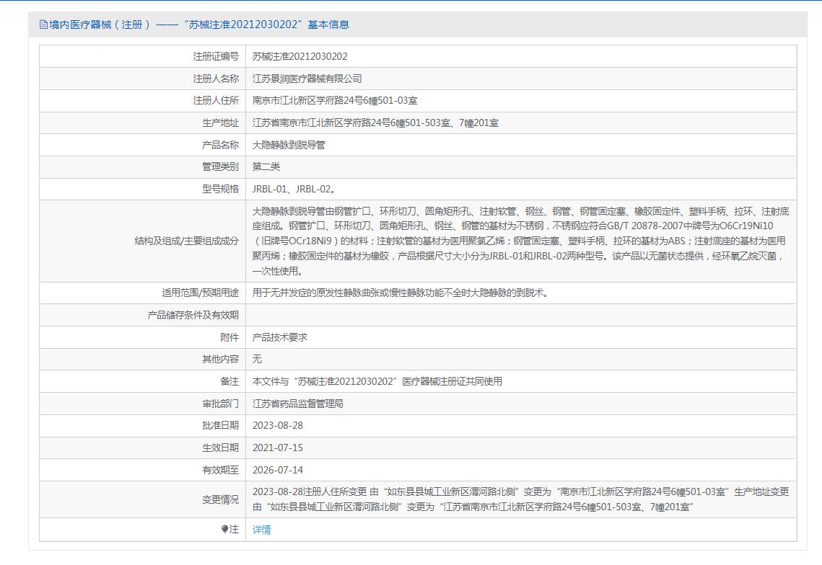Click the registrant name 江苏景润医疗器械有限公司
This screenshot has width=822, height=565.
pyautogui.click(x=307, y=79)
